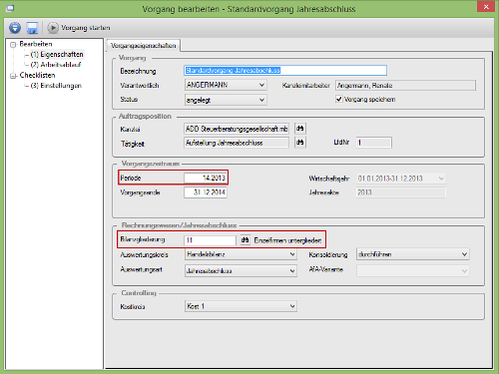
Task: Select (1) Eigenschaften tree item
Action: (x=57, y=54)
